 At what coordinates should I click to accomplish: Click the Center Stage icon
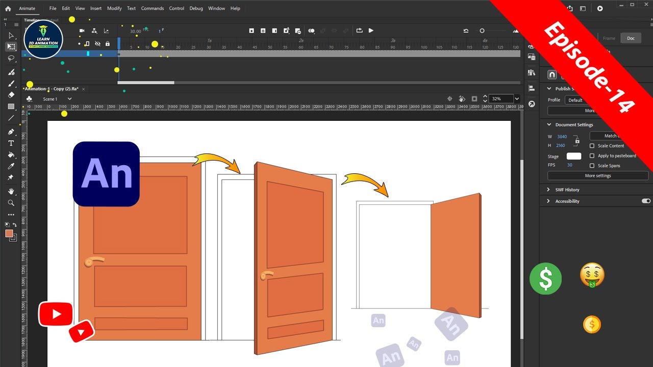click(450, 99)
